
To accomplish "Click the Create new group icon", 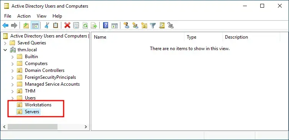I will 135,25.
